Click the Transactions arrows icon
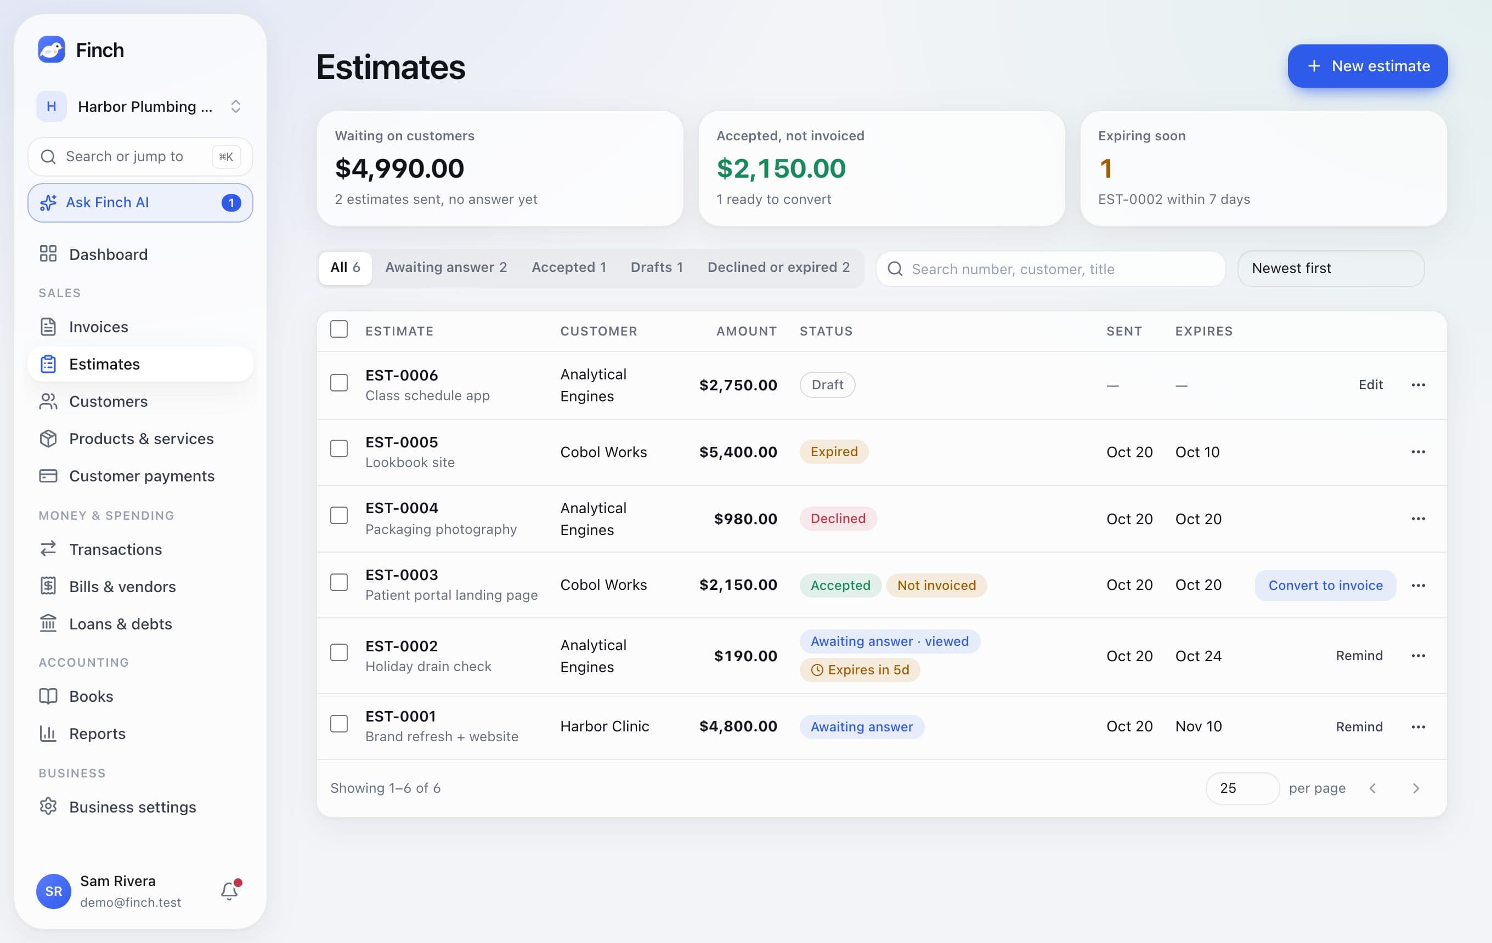 [48, 549]
